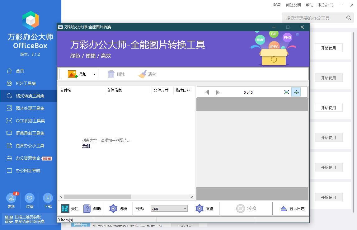Open the Add button dropdown arrow
The image size is (357, 230).
[94, 74]
